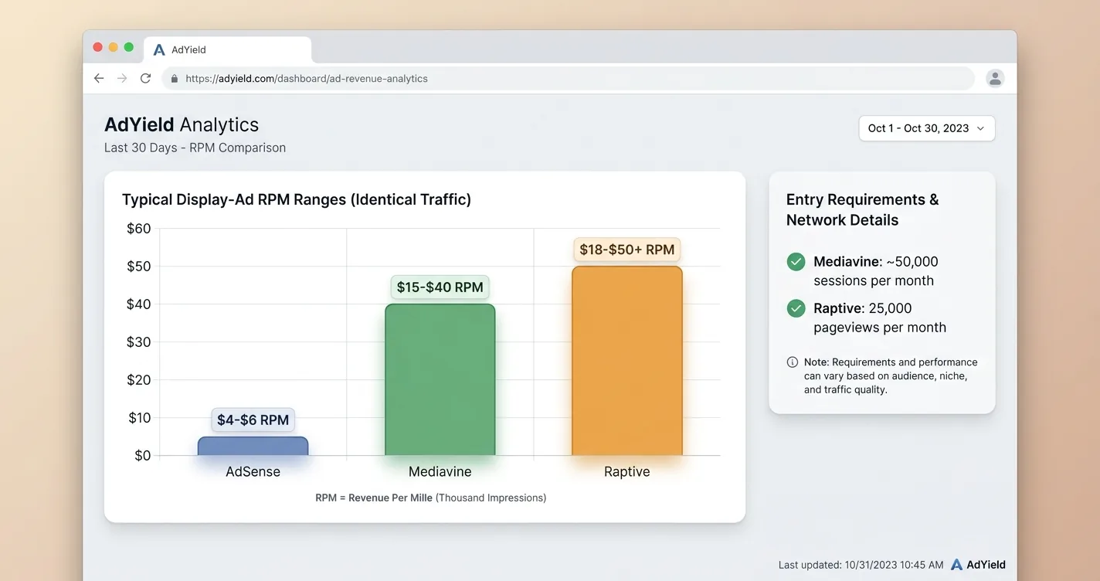Click the $15-$40 RPM label
The width and height of the screenshot is (1100, 581).
point(440,287)
